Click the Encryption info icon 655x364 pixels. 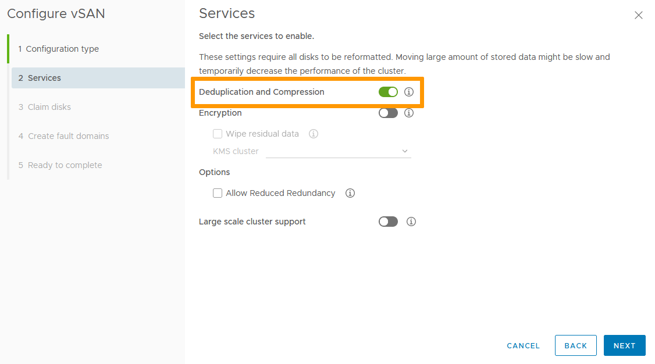point(409,113)
